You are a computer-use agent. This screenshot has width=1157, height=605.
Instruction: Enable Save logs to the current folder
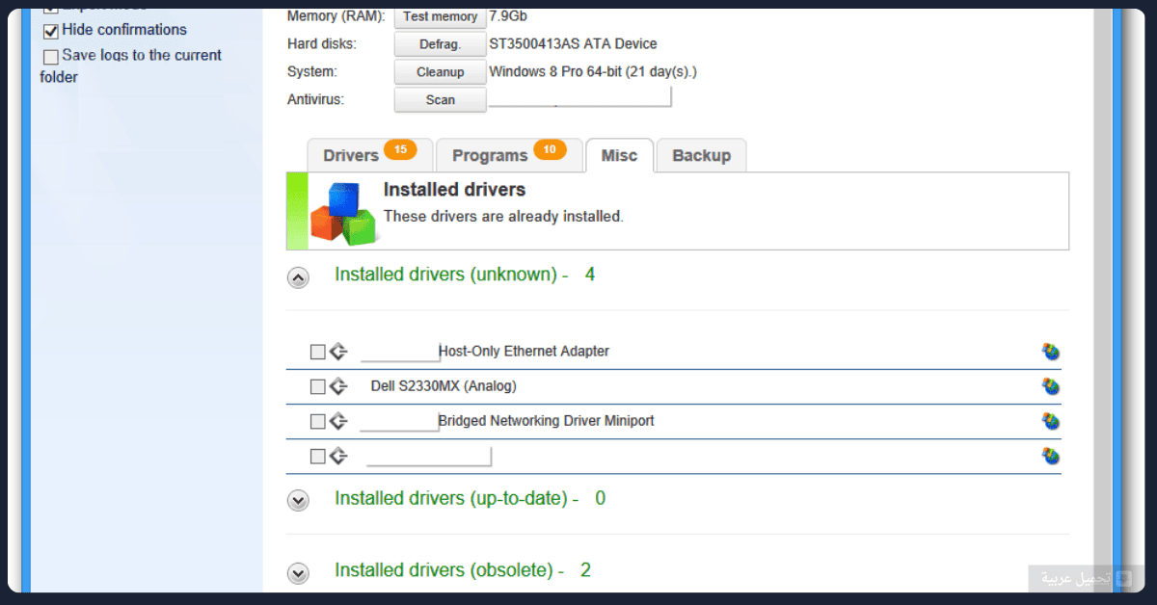[51, 57]
